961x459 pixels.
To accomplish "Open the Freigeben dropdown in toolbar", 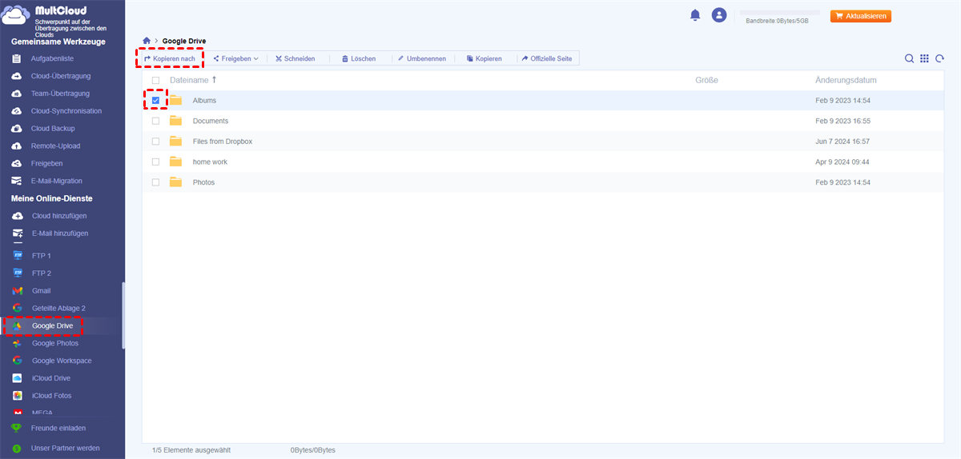I will [x=235, y=58].
